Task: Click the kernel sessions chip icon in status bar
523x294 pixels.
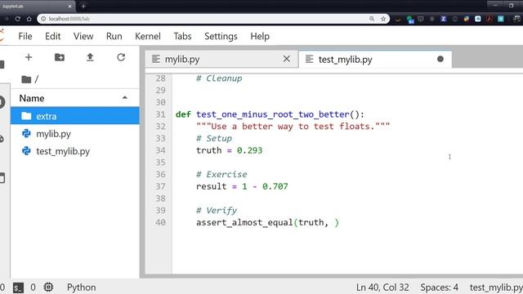Action: [x=48, y=287]
